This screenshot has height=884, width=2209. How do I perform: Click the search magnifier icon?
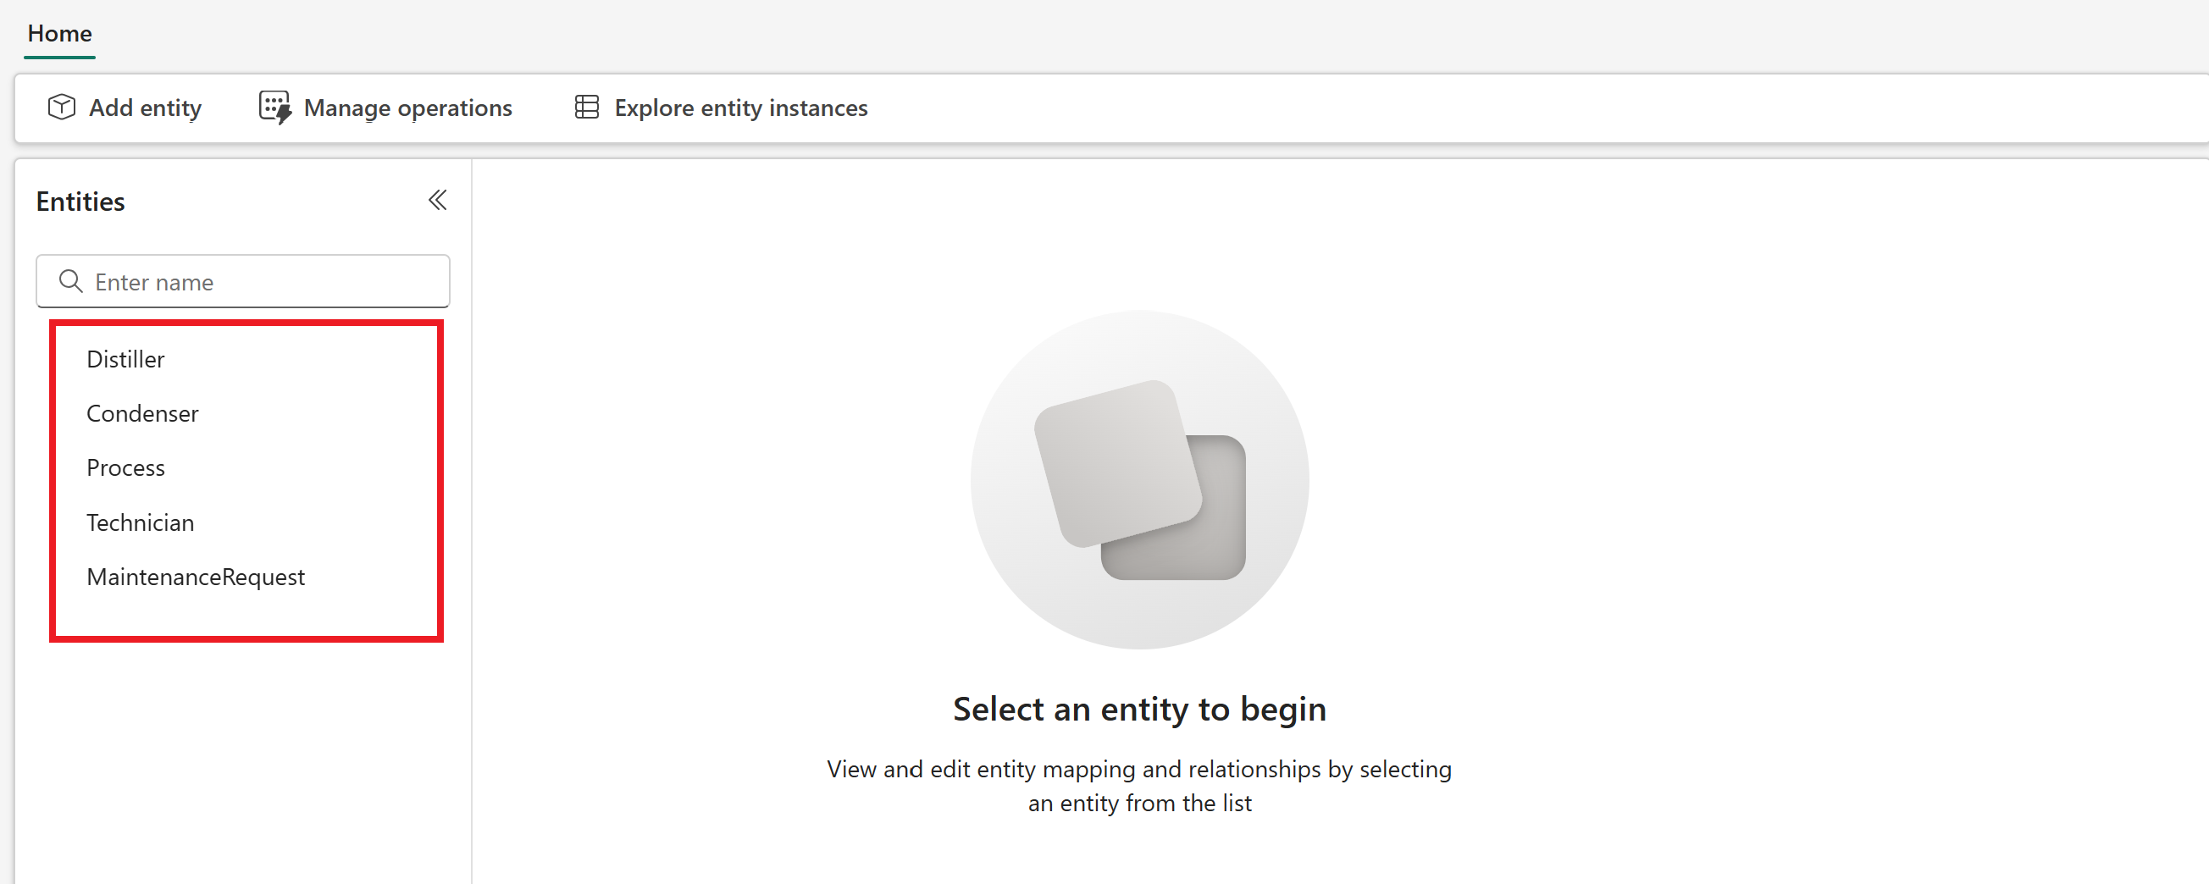(x=70, y=281)
